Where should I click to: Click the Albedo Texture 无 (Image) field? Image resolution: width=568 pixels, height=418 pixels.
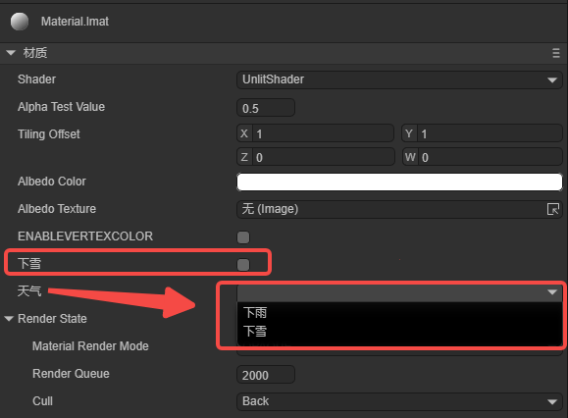[399, 209]
